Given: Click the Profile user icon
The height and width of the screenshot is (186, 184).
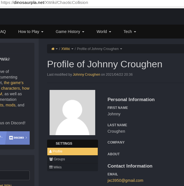Looking at the screenshot, I should [50, 151].
